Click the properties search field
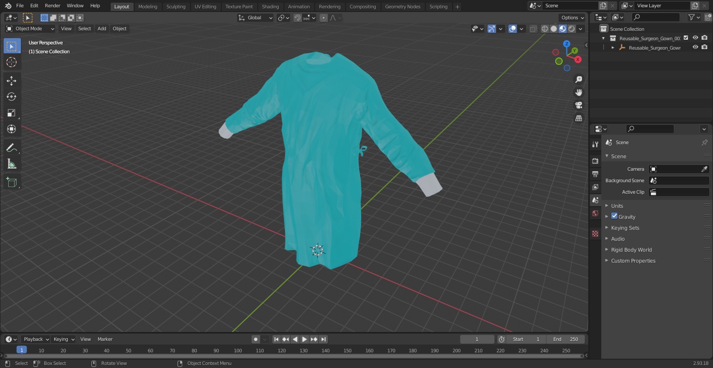The image size is (713, 368). [650, 129]
